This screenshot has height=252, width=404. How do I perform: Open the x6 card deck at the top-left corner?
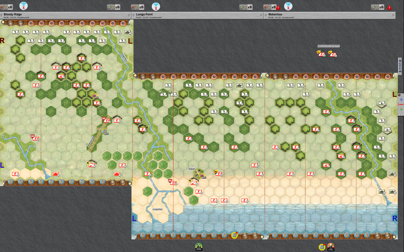click(7, 7)
